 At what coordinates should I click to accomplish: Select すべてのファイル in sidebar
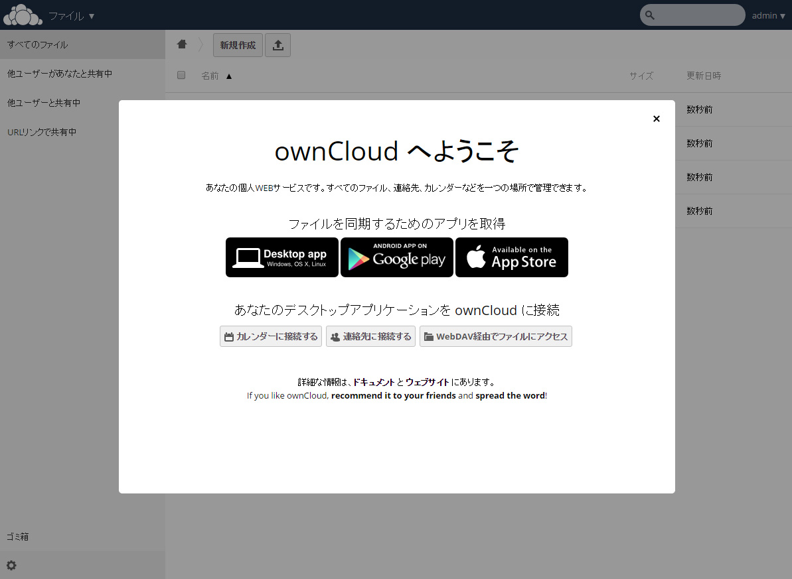(82, 44)
